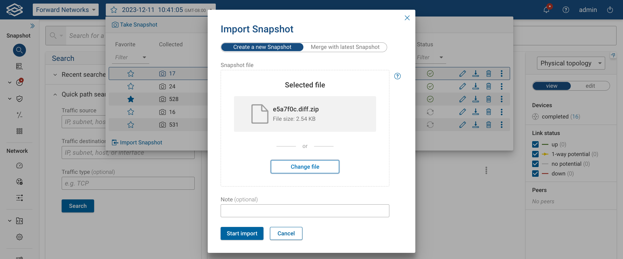Click the Traffic destination input field
The image size is (623, 259).
click(128, 152)
